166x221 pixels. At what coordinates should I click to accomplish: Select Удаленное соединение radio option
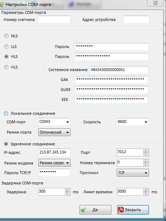(6, 144)
